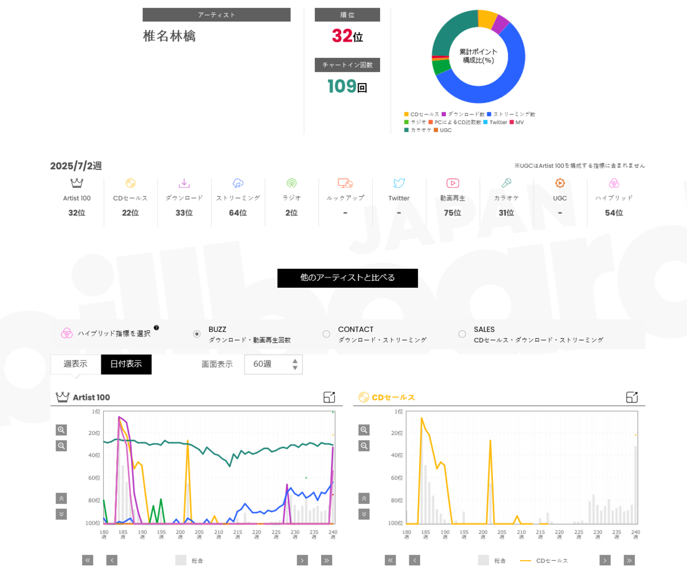687x567 pixels.
Task: Click the ハイブリッド circles icon in metrics row
Action: (614, 183)
